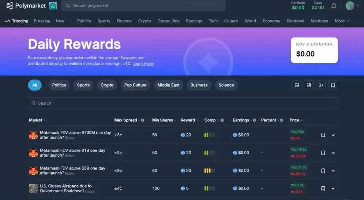Screen dimensions: 364x200
Task: Click the Learn more link
Action: [x=143, y=64]
